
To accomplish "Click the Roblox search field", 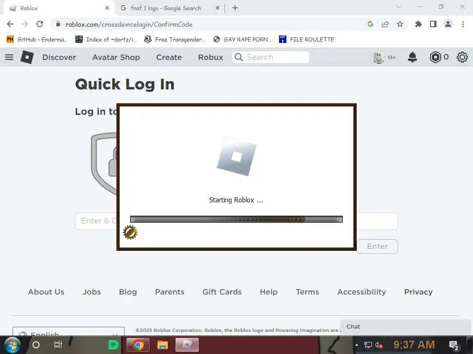I will [x=271, y=57].
